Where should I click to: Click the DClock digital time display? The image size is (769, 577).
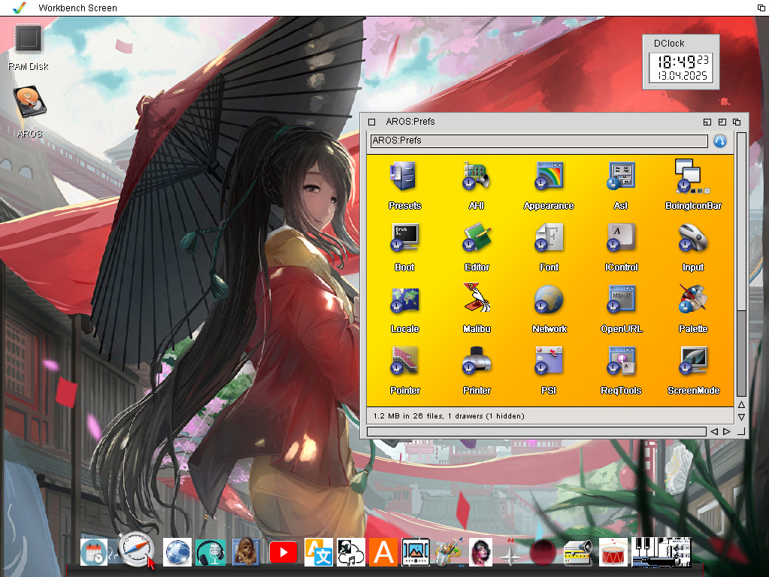pyautogui.click(x=682, y=68)
